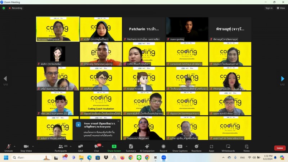Open the Participants panel

click(60, 148)
